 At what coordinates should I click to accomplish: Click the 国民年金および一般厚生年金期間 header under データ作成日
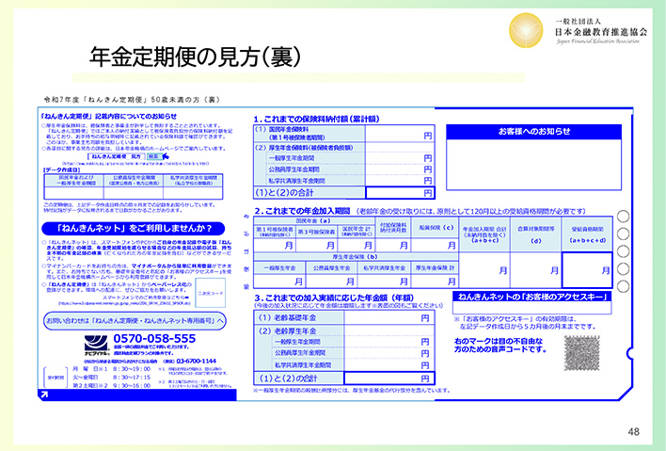(x=76, y=181)
